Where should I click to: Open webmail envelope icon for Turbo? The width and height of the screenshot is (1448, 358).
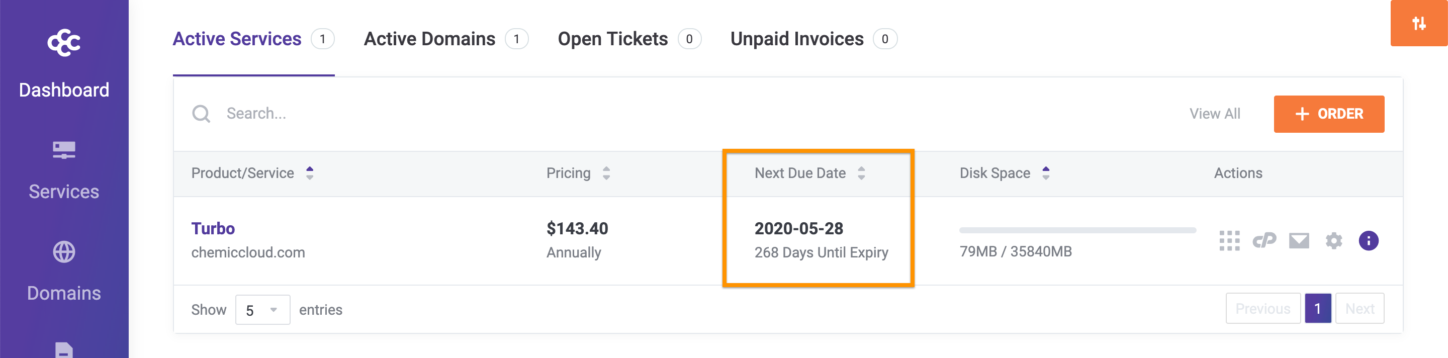tap(1299, 241)
